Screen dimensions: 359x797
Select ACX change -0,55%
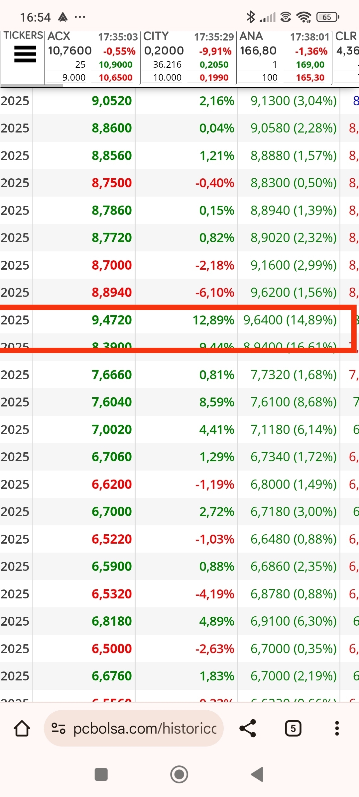119,51
